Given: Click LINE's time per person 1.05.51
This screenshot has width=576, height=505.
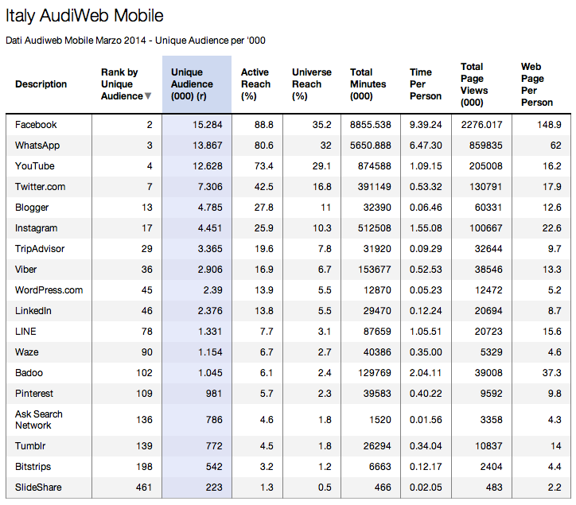Looking at the screenshot, I should (426, 332).
